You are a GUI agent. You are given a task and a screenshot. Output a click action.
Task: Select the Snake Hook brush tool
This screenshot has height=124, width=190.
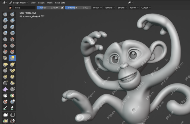tap(12, 64)
